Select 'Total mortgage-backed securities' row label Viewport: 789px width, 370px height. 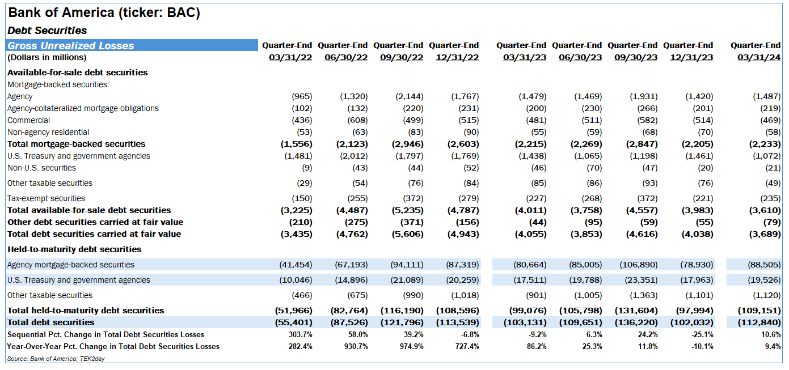[x=76, y=144]
